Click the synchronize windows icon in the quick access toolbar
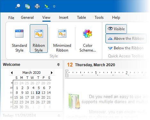 (x=28, y=6)
